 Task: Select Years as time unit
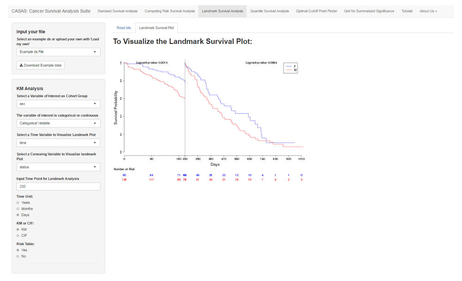(x=18, y=202)
